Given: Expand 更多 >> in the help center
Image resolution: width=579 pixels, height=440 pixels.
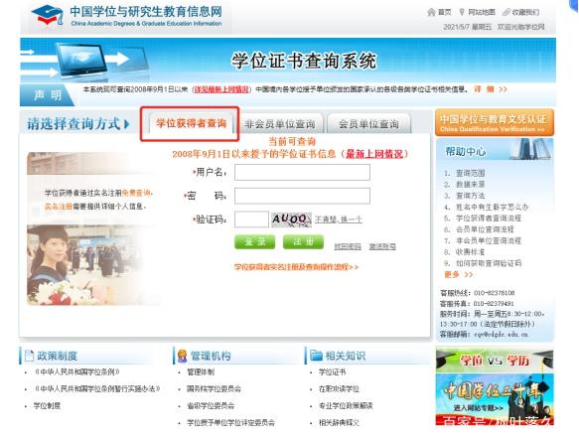Looking at the screenshot, I should click(458, 274).
